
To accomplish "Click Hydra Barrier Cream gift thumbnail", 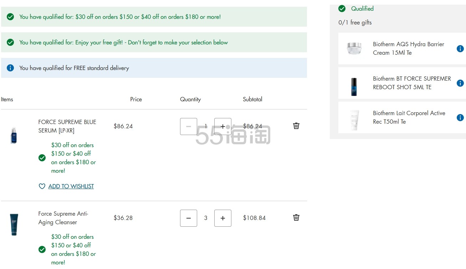I will tap(354, 48).
